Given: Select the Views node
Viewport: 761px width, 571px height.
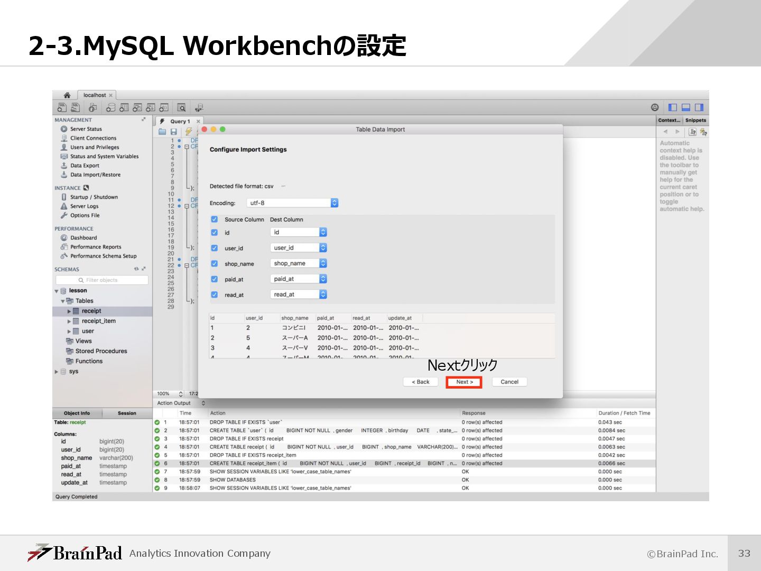Looking at the screenshot, I should pyautogui.click(x=83, y=341).
